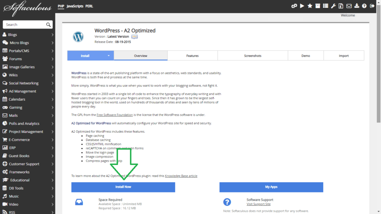The height and width of the screenshot is (214, 381).
Task: Click the Video camera icon in sidebar
Action: (5, 204)
